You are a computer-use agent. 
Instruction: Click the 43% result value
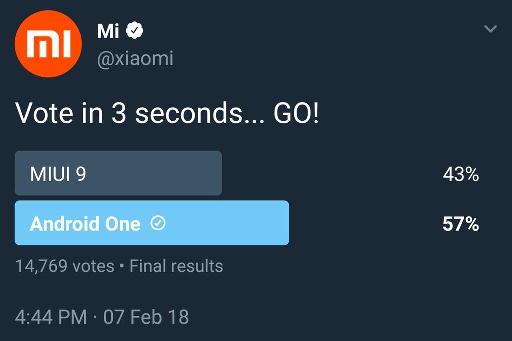pyautogui.click(x=460, y=174)
